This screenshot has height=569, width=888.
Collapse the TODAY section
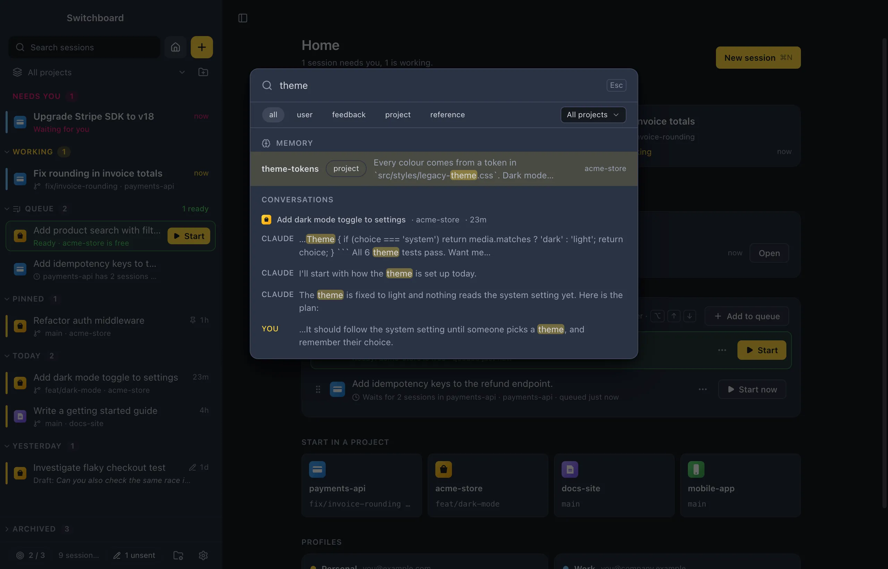tap(7, 355)
